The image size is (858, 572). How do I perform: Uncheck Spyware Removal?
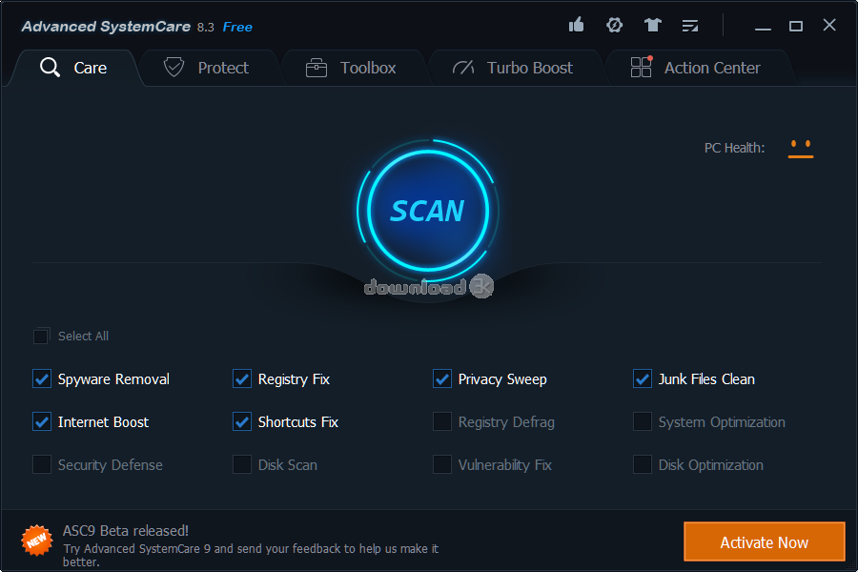tap(42, 378)
